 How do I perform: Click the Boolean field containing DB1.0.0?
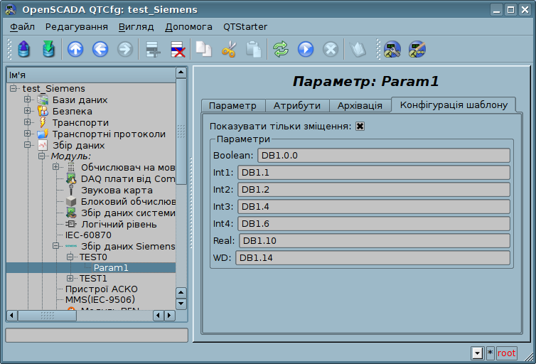pos(384,156)
